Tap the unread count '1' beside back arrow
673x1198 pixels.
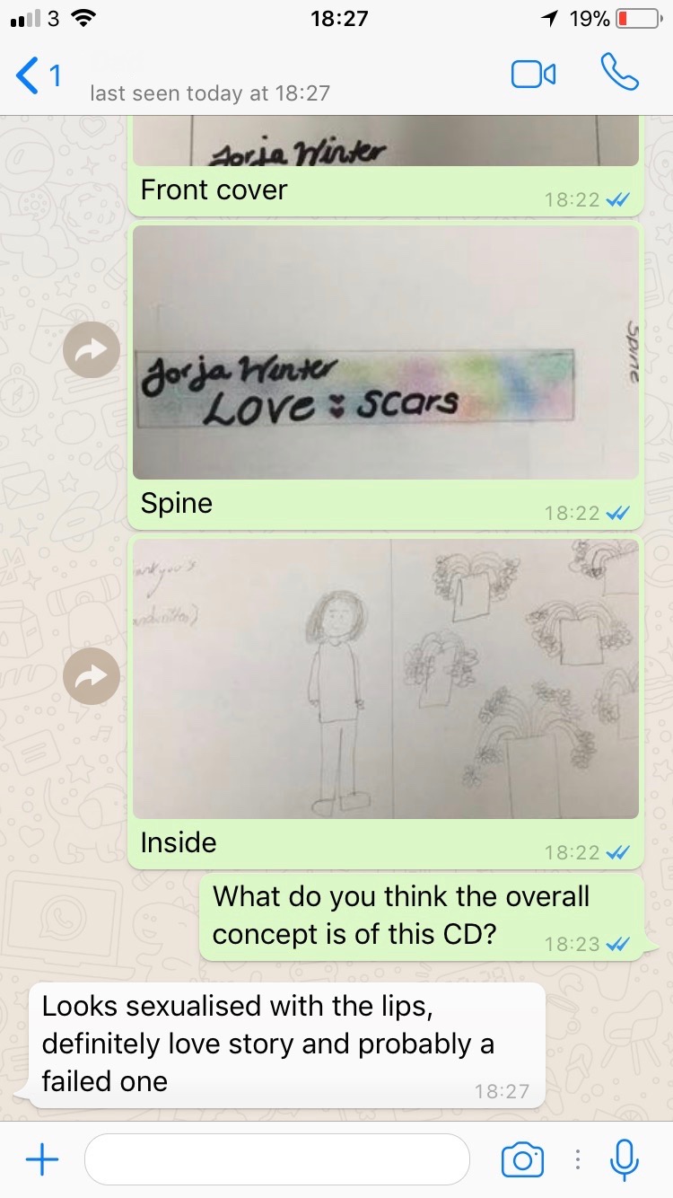click(56, 76)
